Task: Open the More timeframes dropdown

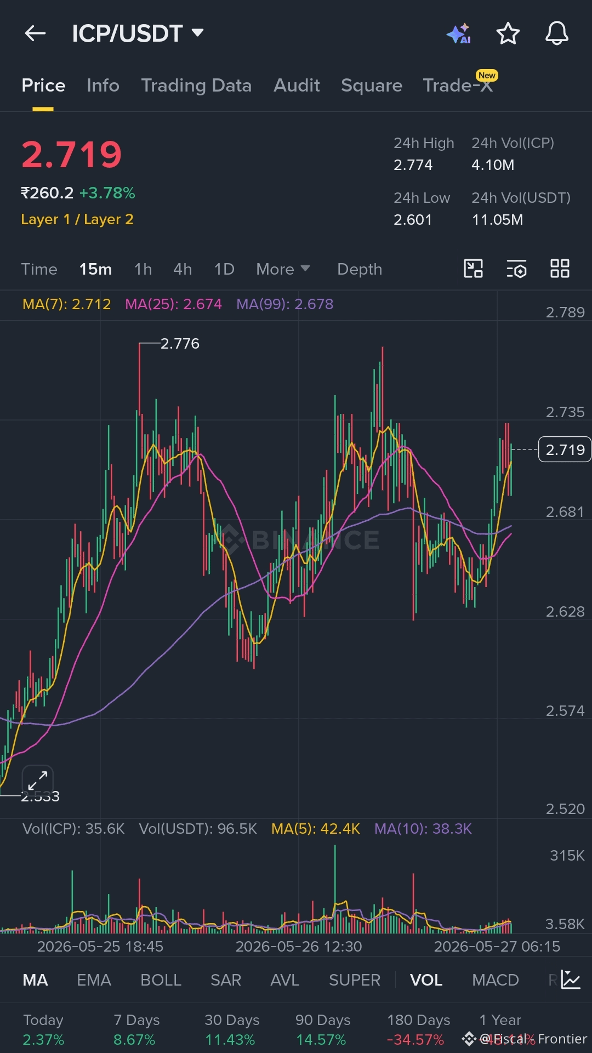Action: (x=283, y=269)
